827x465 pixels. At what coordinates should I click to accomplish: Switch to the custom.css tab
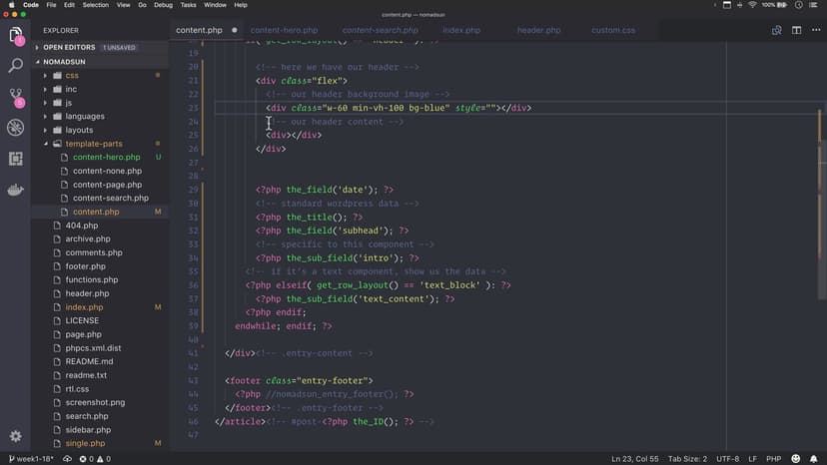pos(612,30)
